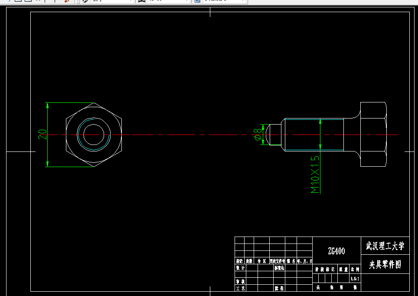Select the green 20 dimension text
This screenshot has width=418, height=296.
click(x=42, y=134)
